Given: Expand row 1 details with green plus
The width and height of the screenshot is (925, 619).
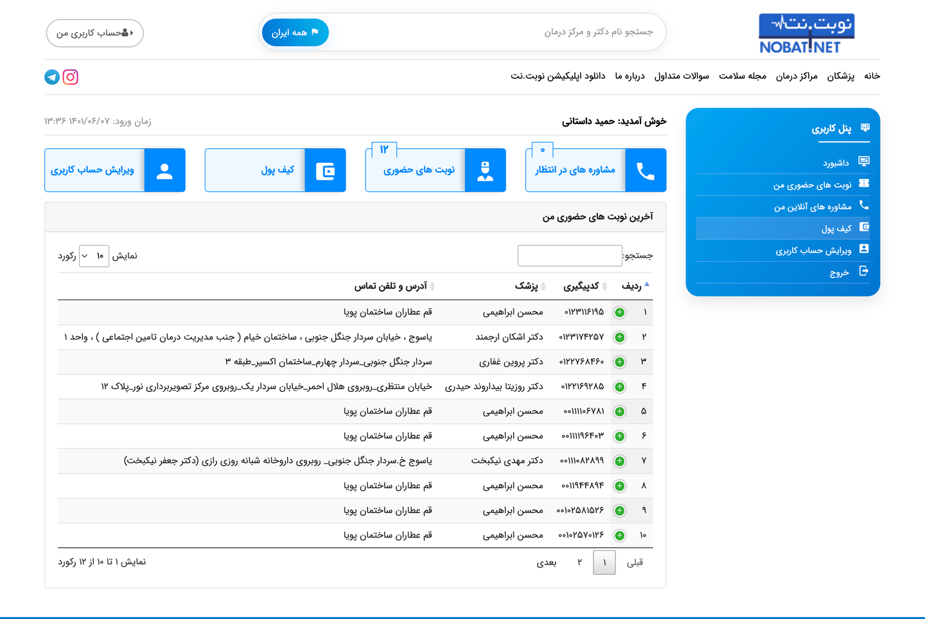Looking at the screenshot, I should (619, 312).
